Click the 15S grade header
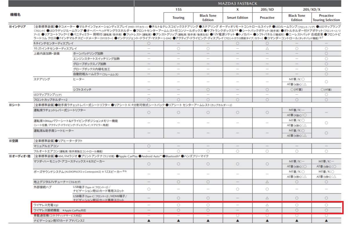The height and width of the screenshot is (225, 348). pyautogui.click(x=179, y=10)
